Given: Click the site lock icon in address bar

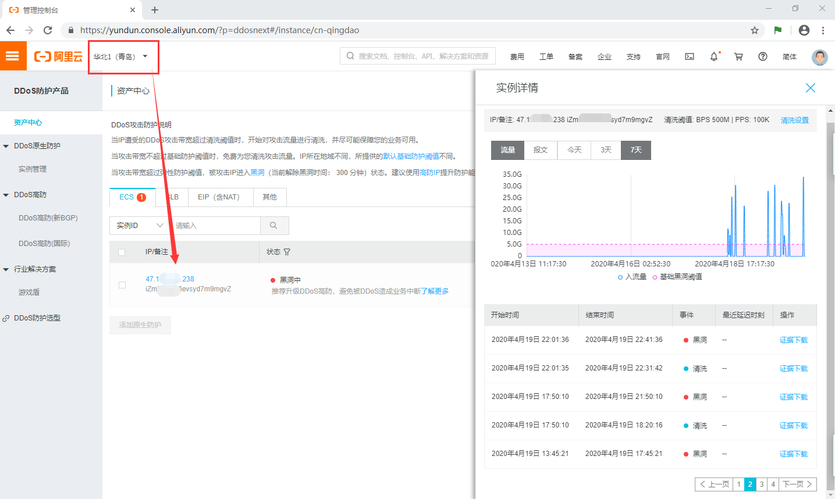Looking at the screenshot, I should pos(71,30).
